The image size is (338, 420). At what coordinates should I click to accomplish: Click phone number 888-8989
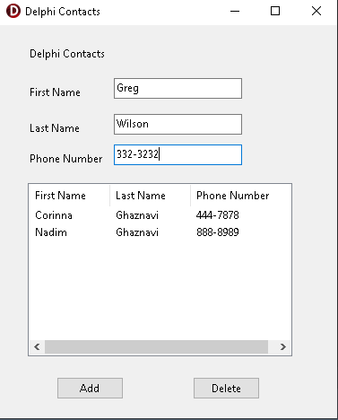tap(218, 232)
